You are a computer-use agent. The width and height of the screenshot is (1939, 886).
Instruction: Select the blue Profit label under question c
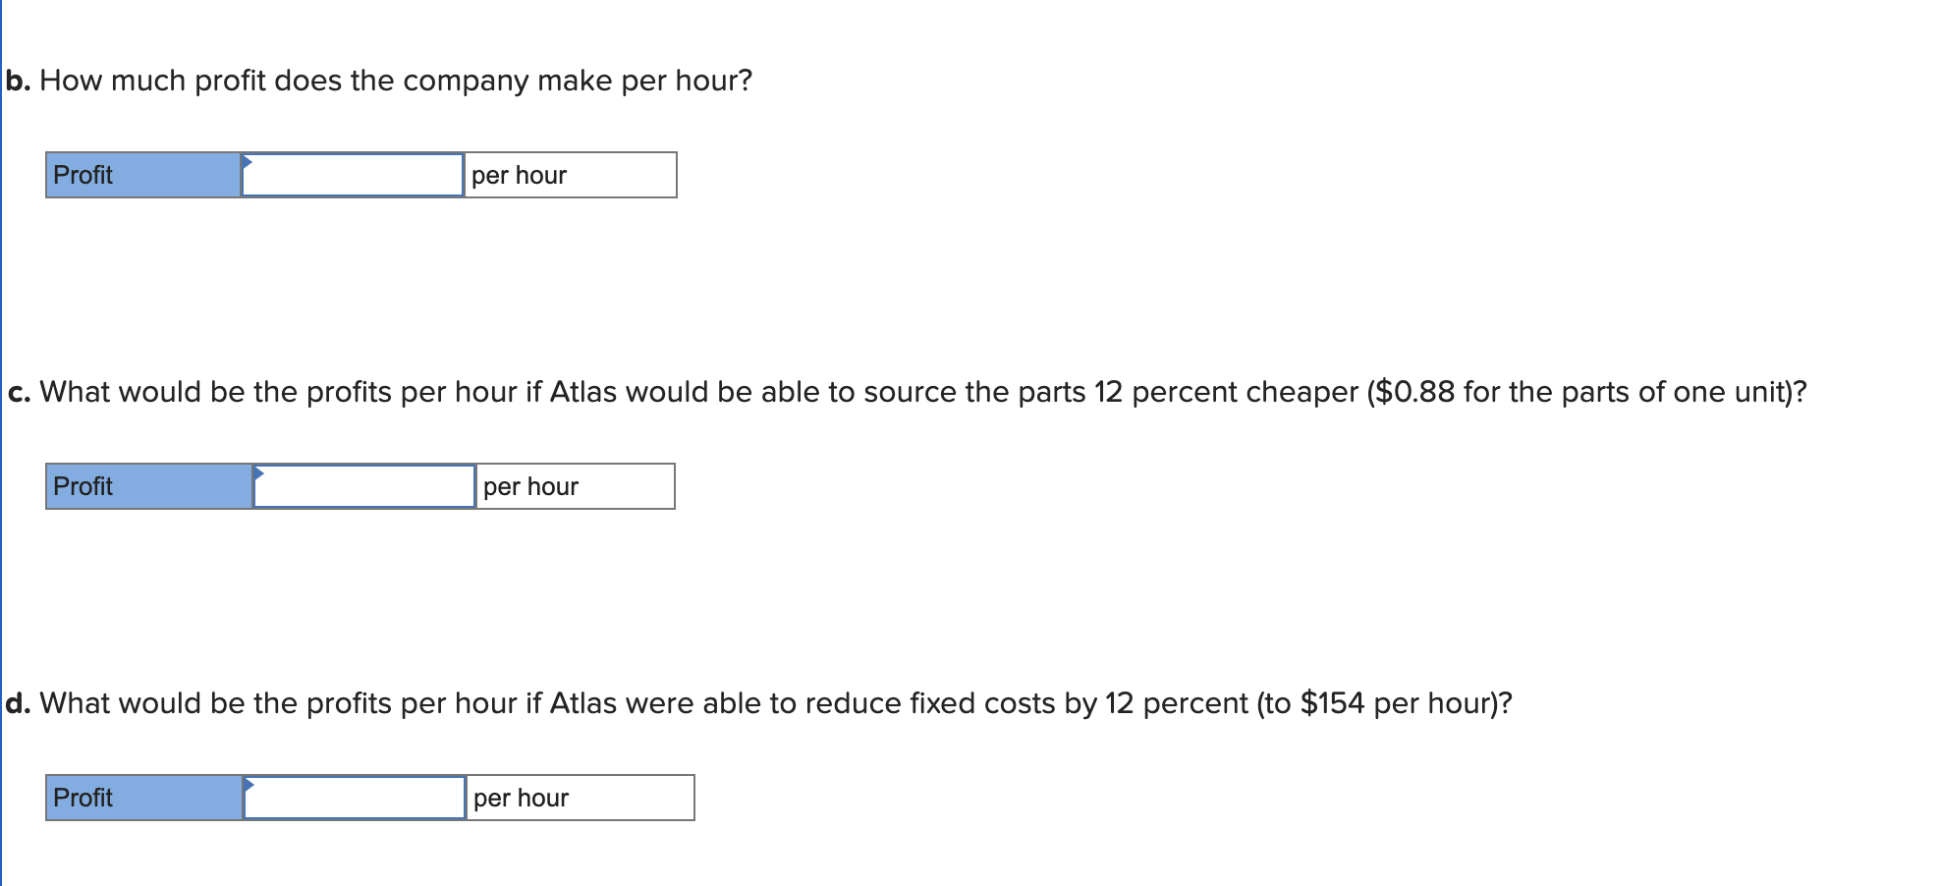(x=149, y=486)
